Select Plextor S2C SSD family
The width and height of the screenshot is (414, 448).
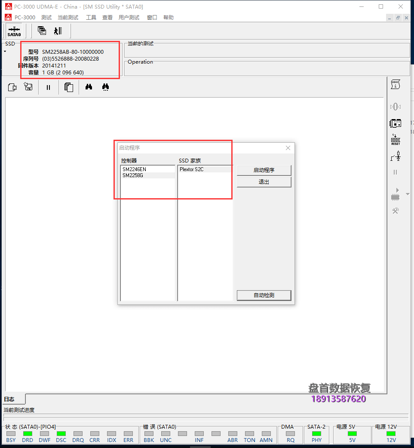pos(205,169)
